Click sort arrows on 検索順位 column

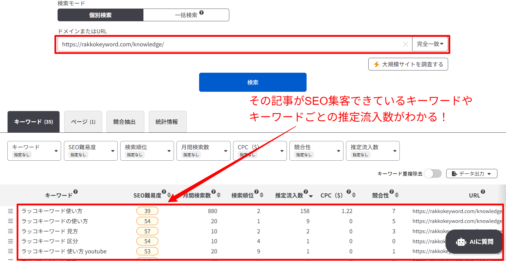261,195
